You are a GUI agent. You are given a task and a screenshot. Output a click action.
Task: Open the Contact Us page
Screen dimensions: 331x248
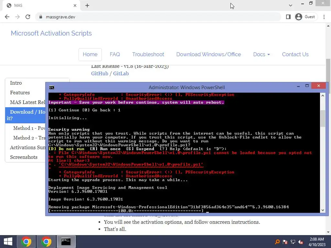[295, 54]
